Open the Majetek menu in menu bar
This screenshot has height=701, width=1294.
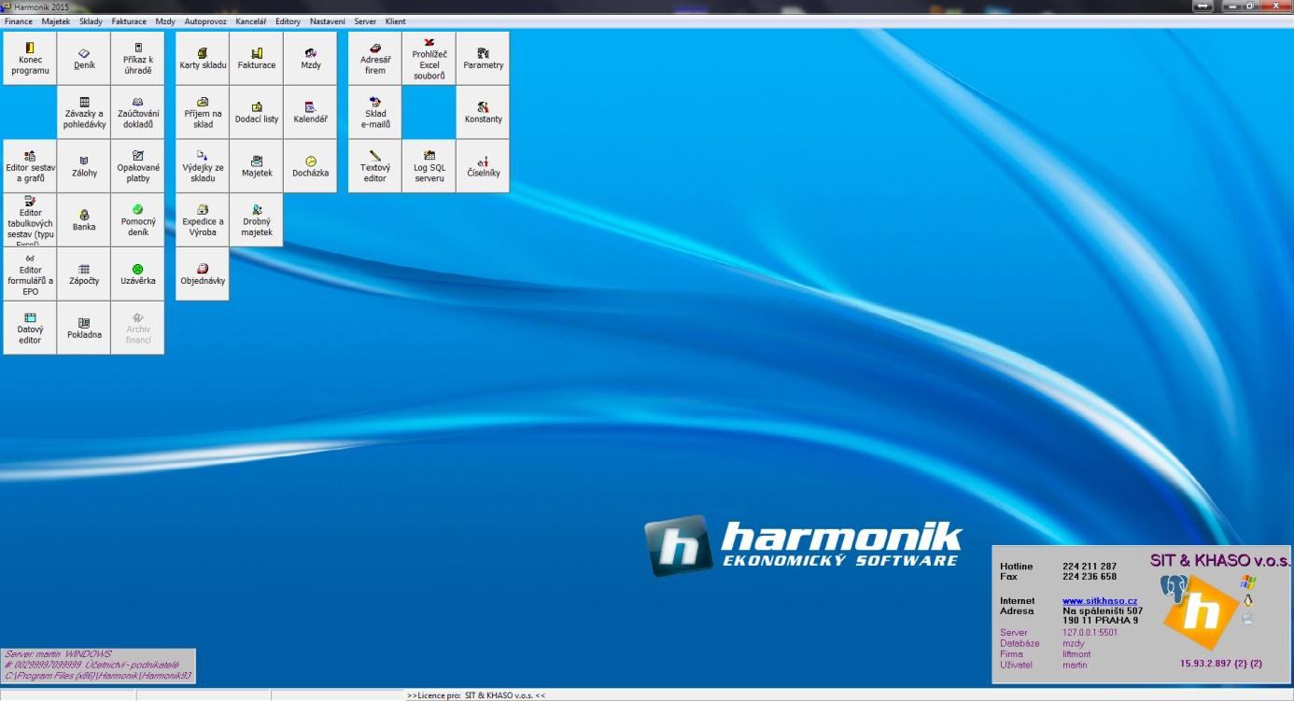(56, 21)
